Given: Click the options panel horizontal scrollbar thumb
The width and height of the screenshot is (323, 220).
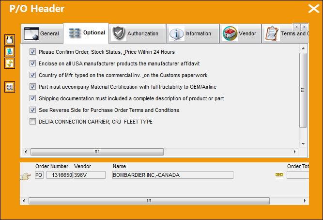Looking at the screenshot, I should coord(97,152).
